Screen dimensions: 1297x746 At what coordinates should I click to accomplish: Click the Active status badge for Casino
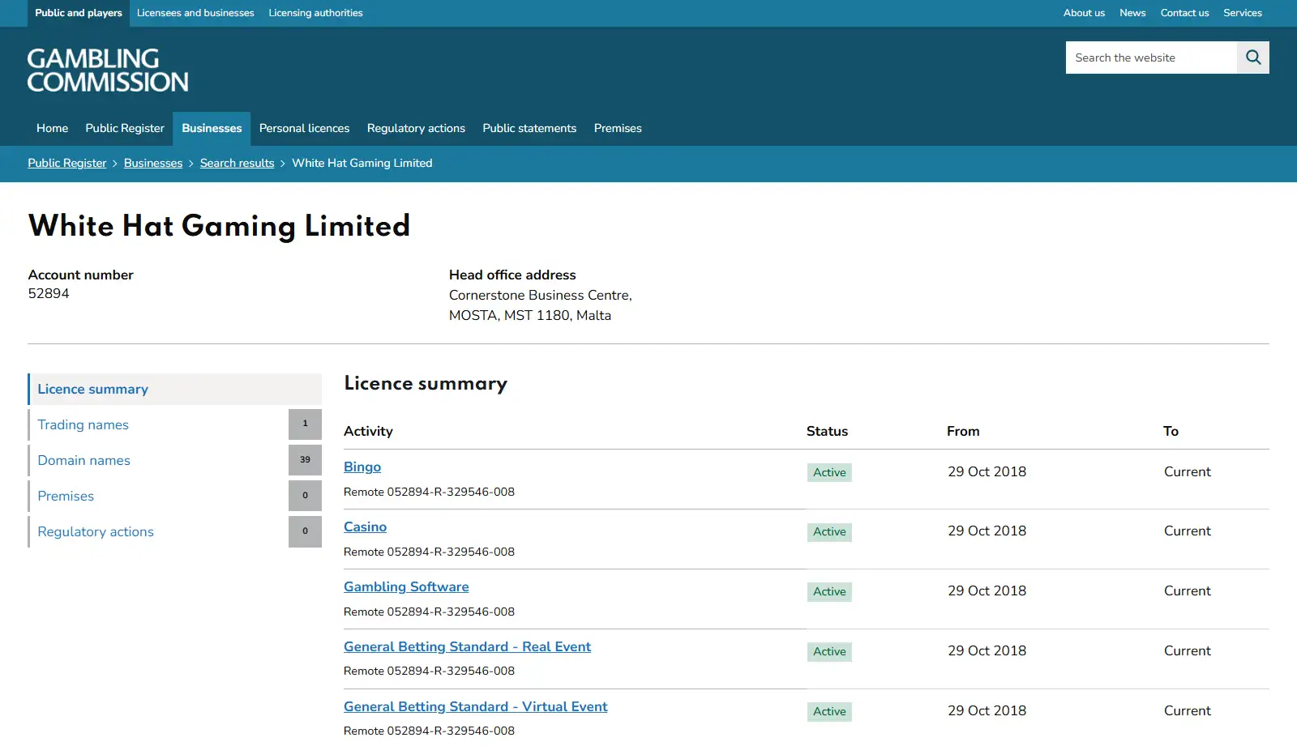829,532
